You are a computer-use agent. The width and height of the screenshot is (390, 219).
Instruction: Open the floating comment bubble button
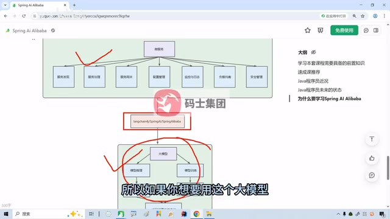tap(372, 175)
